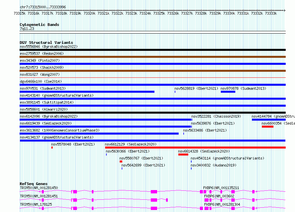295x212 pixels.
Task: Click nsv6142096 (ByrskaBishop2022) label
Action: (49, 116)
